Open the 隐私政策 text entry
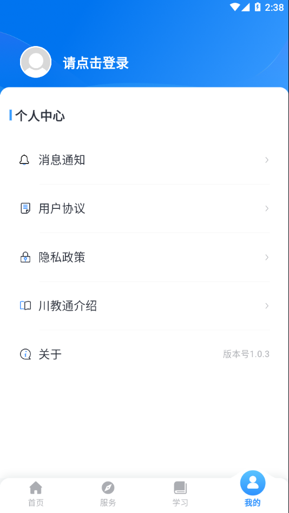The width and height of the screenshot is (289, 513). tap(62, 257)
